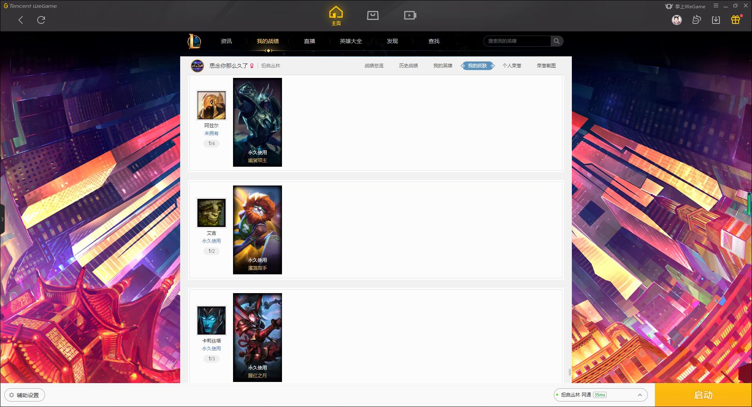752x407 pixels.
Task: Switch to 战绩总览 sub-tab
Action: point(374,66)
